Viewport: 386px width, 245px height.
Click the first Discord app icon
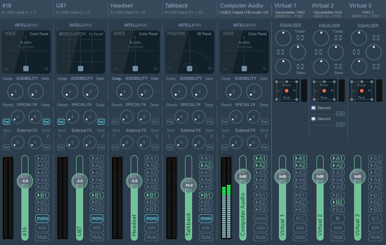tap(313, 108)
